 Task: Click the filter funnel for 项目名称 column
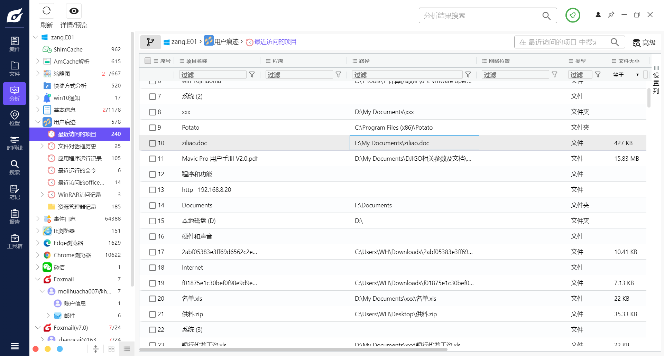[252, 75]
